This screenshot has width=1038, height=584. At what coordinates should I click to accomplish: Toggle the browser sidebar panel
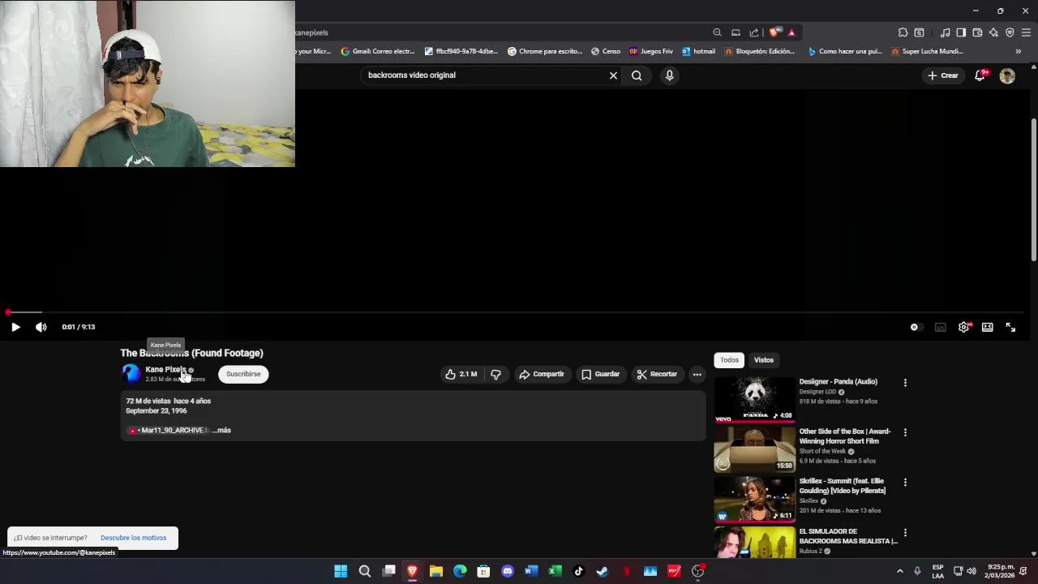point(961,32)
